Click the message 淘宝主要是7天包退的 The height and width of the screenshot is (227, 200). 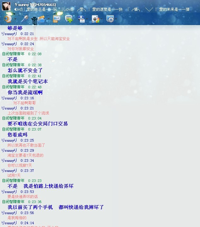(25, 155)
